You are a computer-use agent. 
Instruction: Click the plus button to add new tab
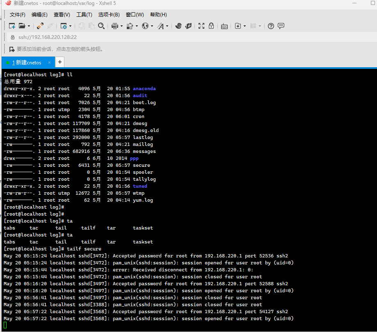[60, 62]
